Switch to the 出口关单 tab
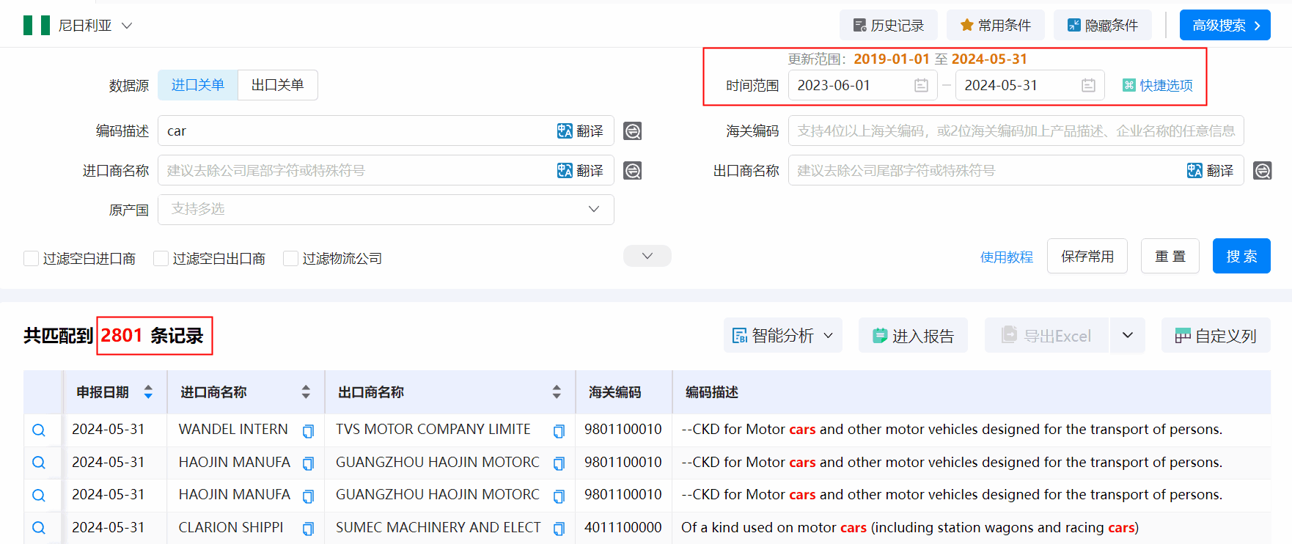 point(277,85)
